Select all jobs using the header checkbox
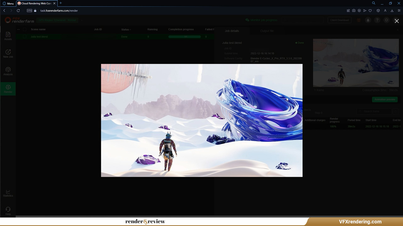The image size is (403, 226). [25, 29]
